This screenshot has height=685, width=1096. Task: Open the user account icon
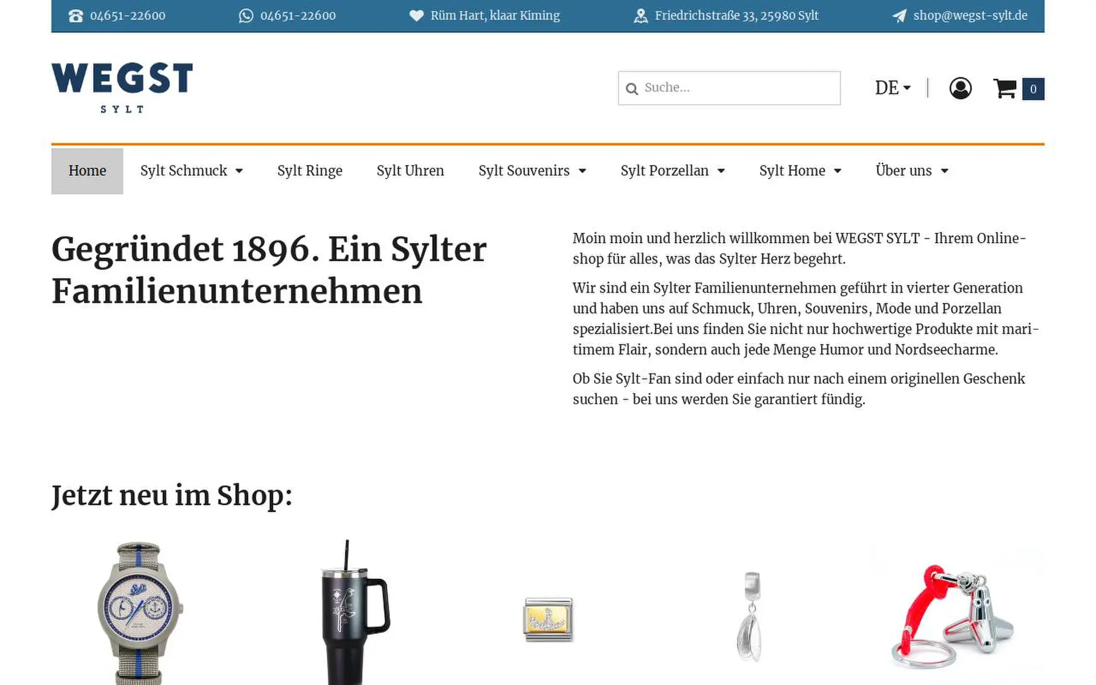960,88
